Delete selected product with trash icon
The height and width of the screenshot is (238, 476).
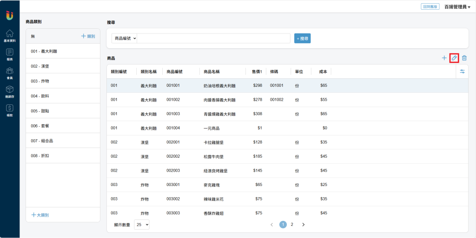[464, 58]
